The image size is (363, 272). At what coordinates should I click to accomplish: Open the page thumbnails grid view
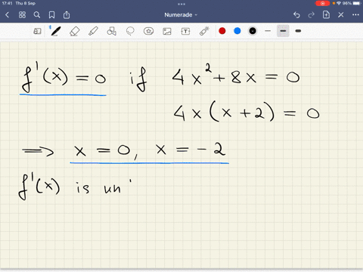coord(22,15)
